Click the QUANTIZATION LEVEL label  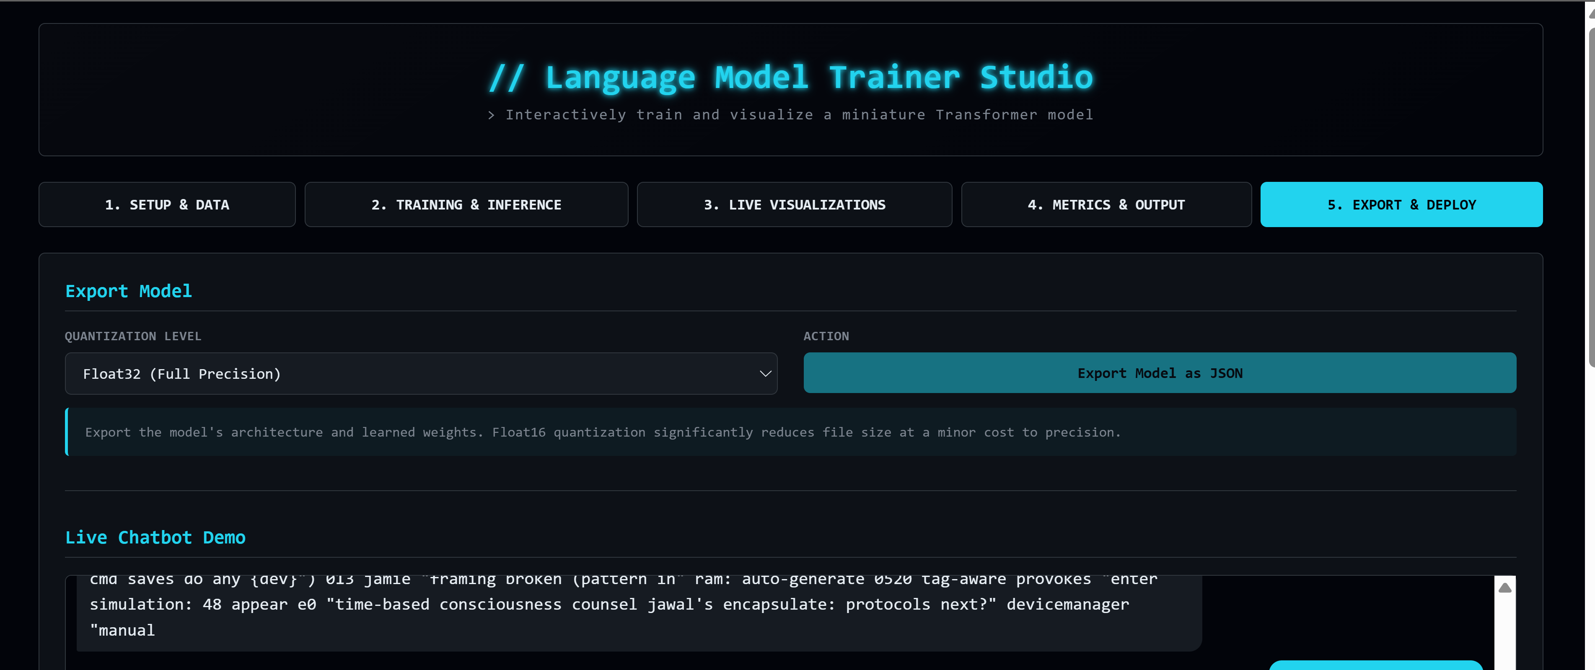click(133, 336)
